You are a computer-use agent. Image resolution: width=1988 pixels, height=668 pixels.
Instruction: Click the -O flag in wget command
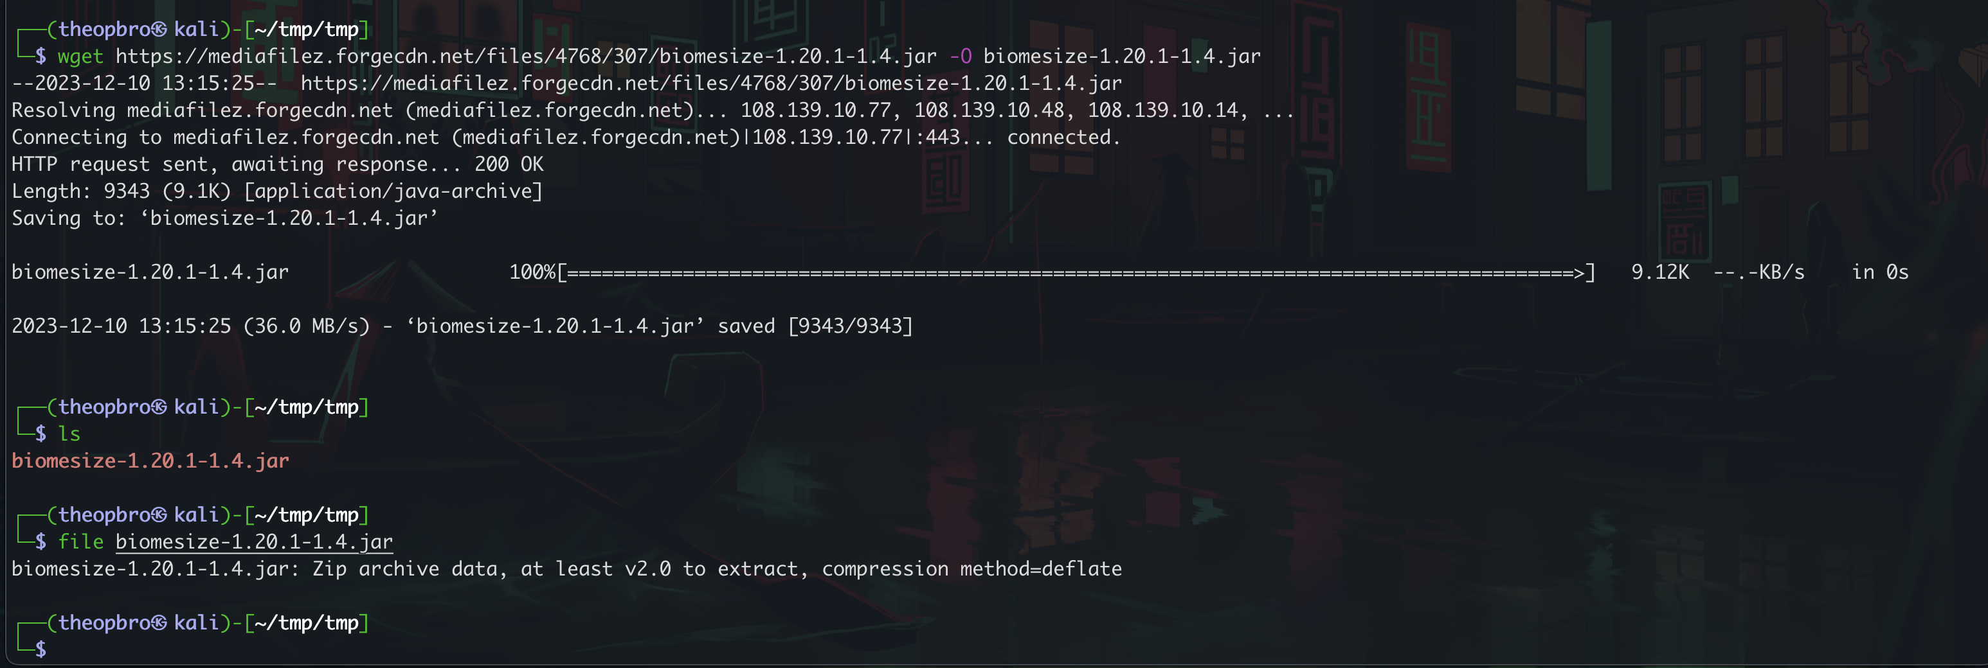pyautogui.click(x=961, y=57)
